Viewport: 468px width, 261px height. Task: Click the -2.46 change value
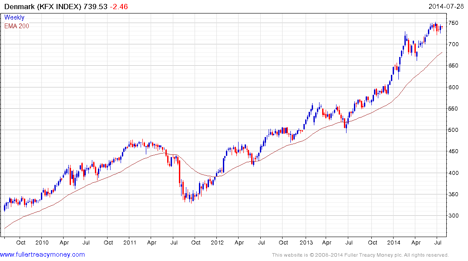(119, 7)
